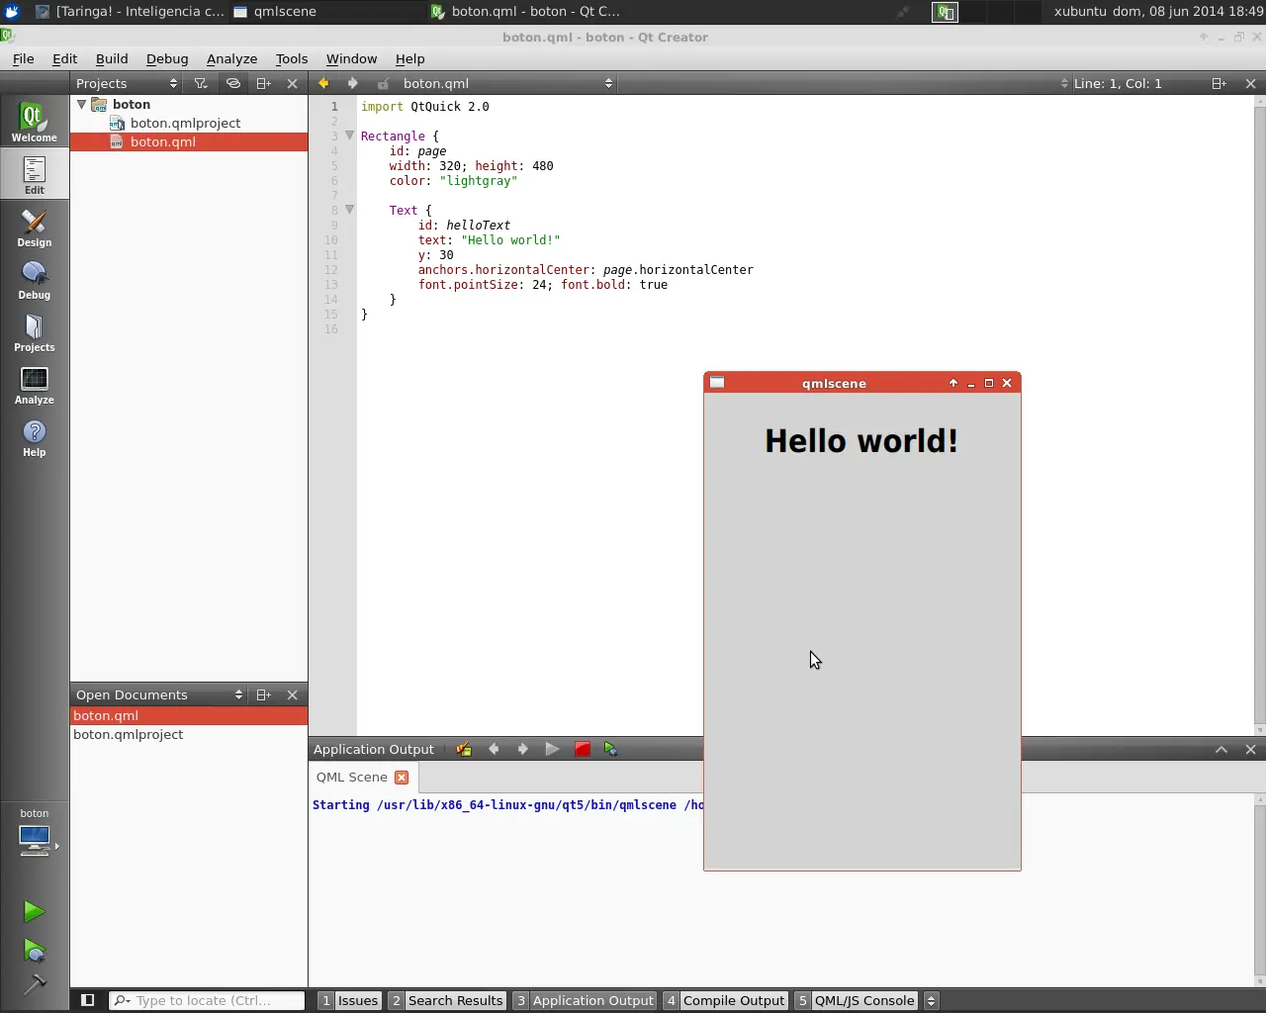
Task: Select the QML Scene output tab
Action: tap(351, 778)
